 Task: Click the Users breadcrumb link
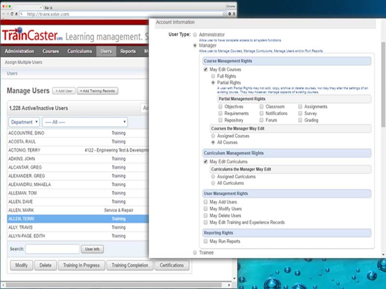(x=12, y=74)
